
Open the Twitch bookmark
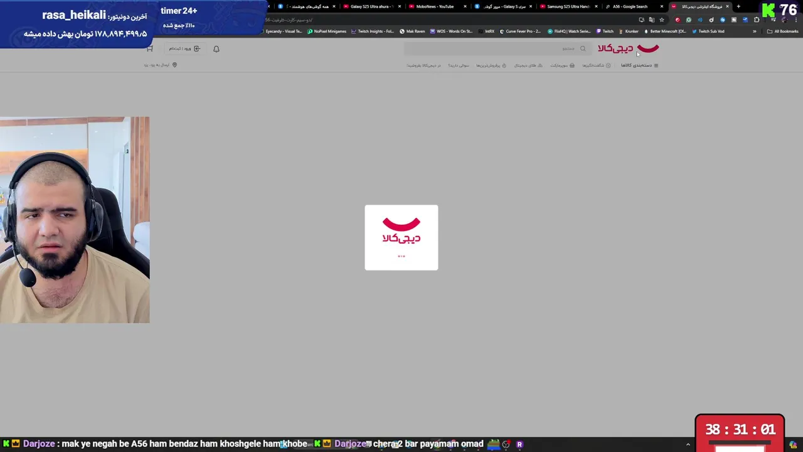(x=605, y=31)
